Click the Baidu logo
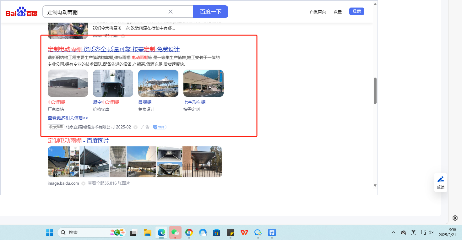This screenshot has height=240, width=462. point(21,12)
